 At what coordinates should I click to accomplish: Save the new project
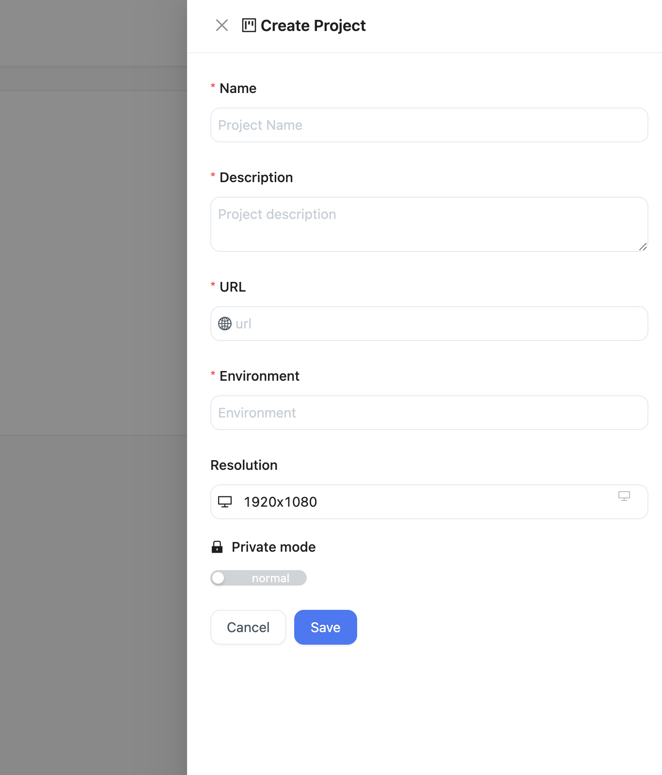click(x=326, y=627)
